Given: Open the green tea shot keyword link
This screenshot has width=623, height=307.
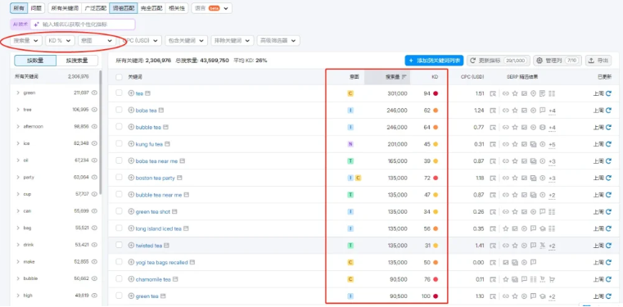Looking at the screenshot, I should [x=152, y=212].
